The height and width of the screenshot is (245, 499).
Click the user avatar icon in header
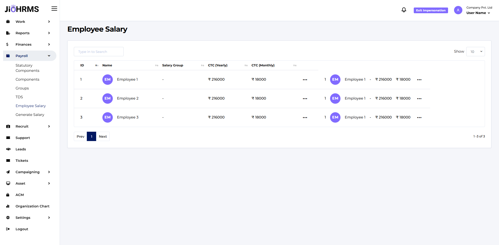(458, 10)
